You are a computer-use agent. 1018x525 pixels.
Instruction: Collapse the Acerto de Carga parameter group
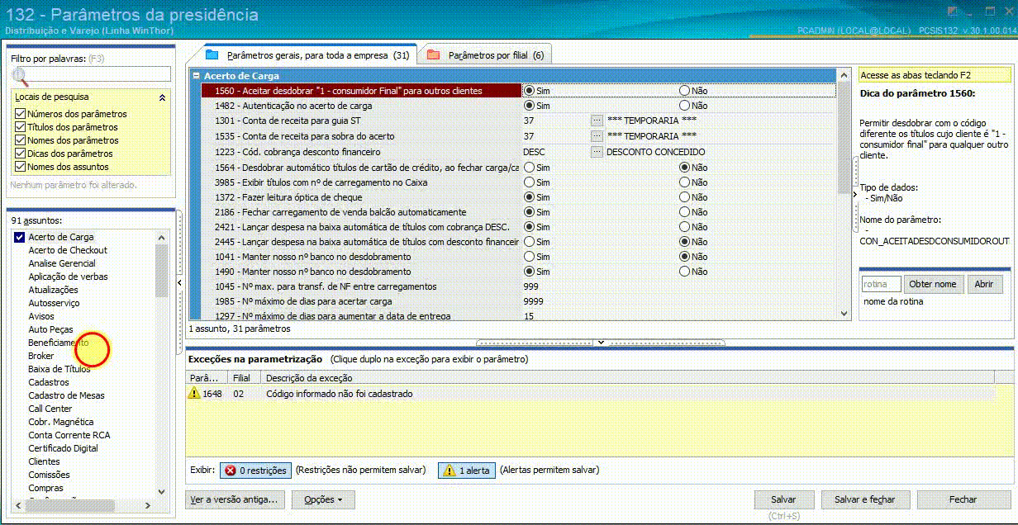coord(196,76)
